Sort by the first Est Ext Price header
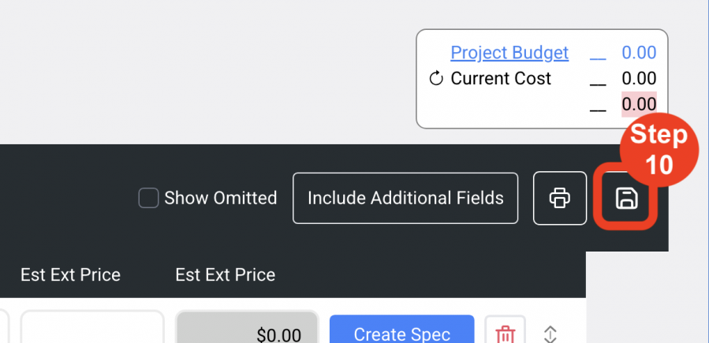The image size is (709, 343). tap(70, 274)
